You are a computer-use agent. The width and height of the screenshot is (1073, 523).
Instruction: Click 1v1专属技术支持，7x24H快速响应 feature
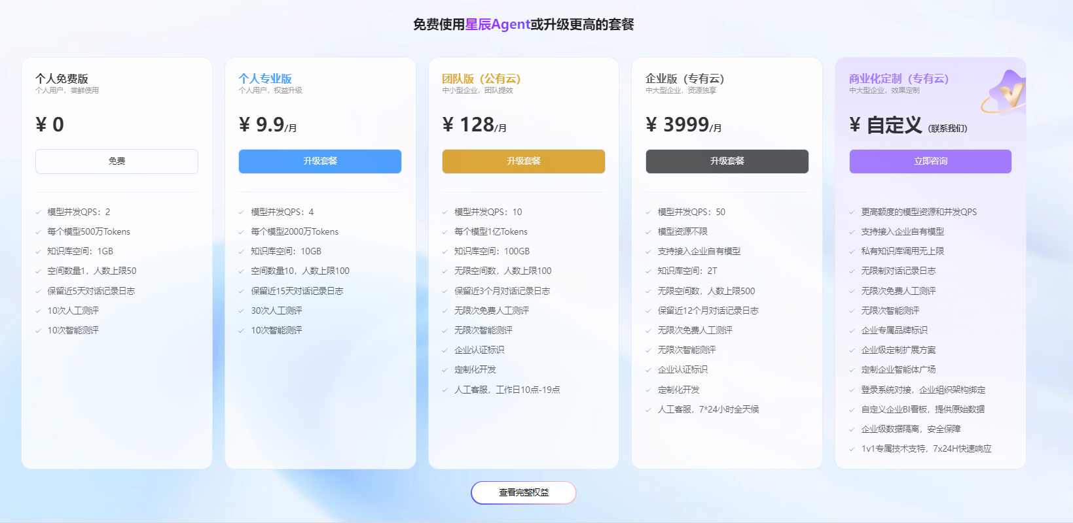click(926, 448)
